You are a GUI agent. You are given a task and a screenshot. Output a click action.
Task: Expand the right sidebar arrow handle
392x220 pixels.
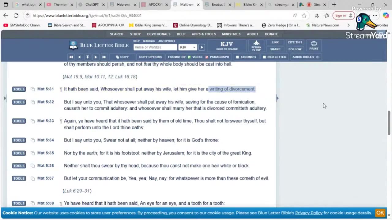(277, 98)
